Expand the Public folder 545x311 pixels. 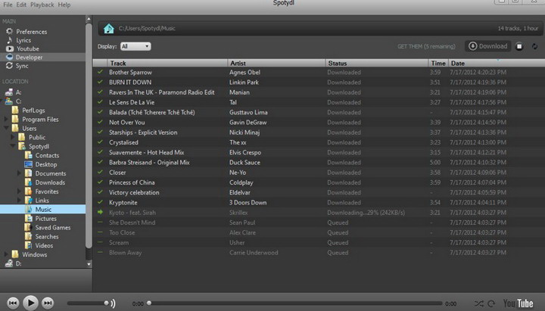pos(13,137)
